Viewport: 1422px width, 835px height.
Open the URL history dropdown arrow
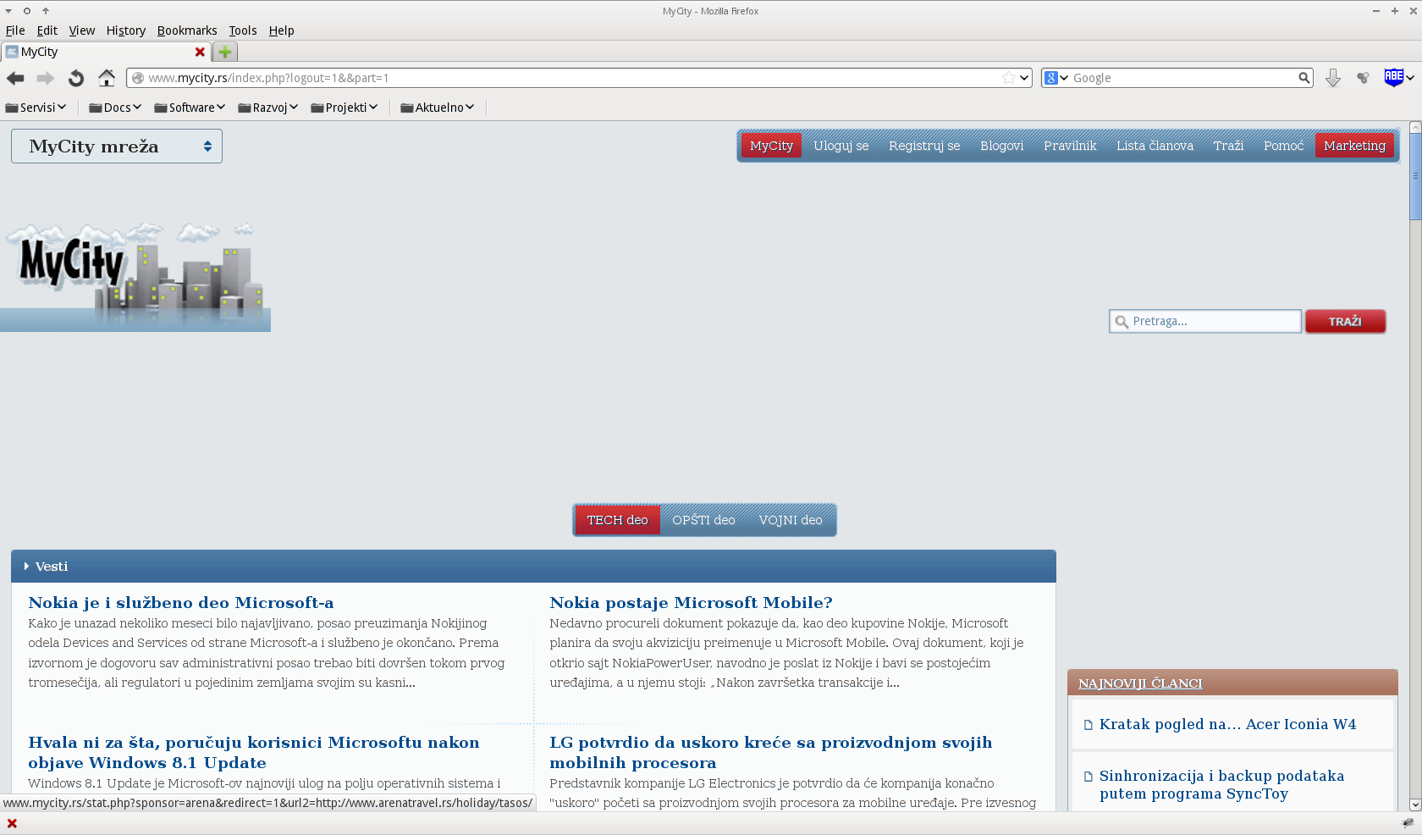pos(1024,78)
